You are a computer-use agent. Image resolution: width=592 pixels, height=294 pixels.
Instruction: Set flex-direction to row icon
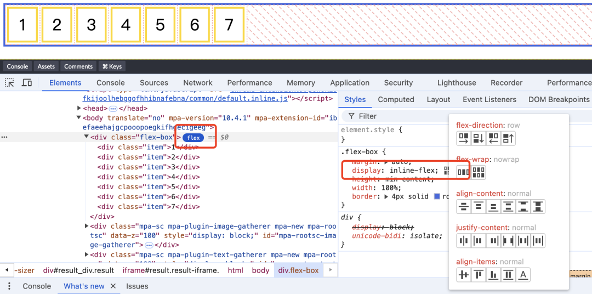(463, 139)
